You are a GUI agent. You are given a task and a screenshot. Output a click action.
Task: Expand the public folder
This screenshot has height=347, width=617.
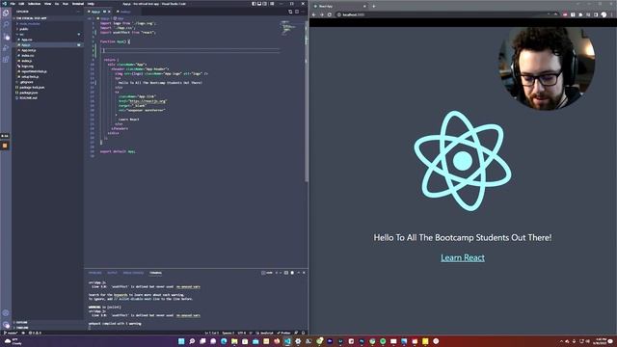click(47, 29)
